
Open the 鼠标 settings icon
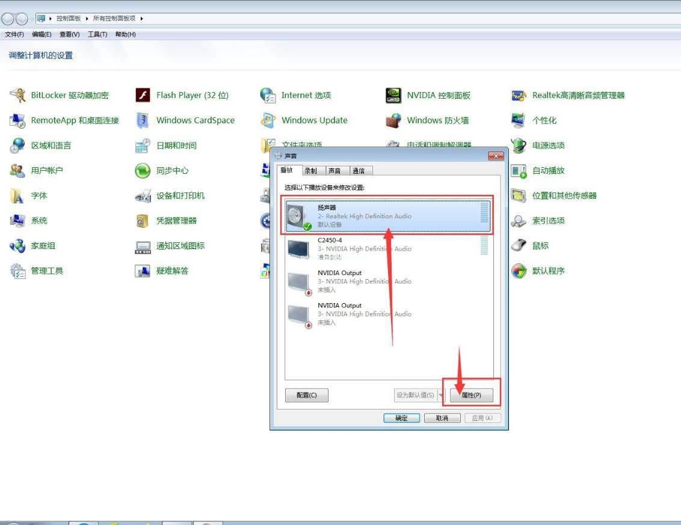pyautogui.click(x=519, y=246)
